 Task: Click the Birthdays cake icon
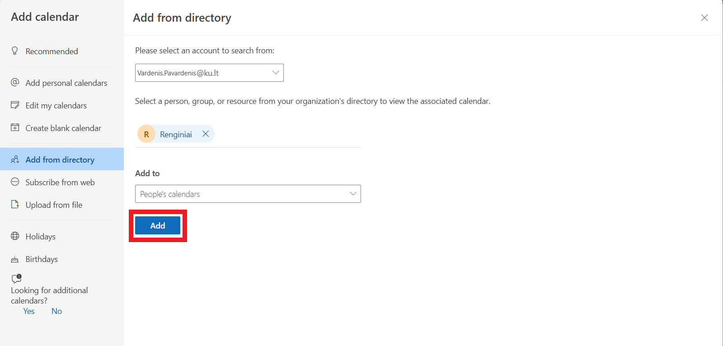point(15,259)
